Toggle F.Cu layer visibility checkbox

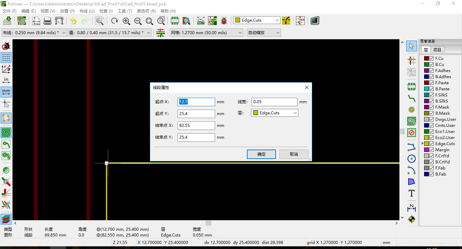pos(432,58)
